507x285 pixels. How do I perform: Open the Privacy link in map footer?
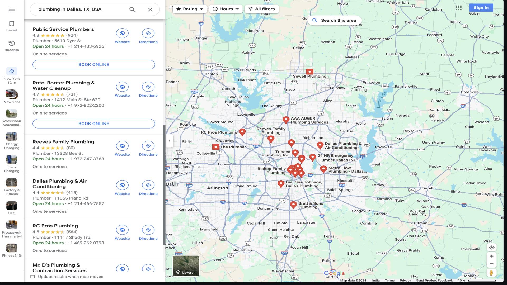tap(405, 281)
